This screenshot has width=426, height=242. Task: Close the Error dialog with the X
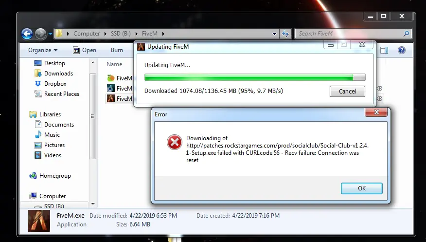point(376,112)
